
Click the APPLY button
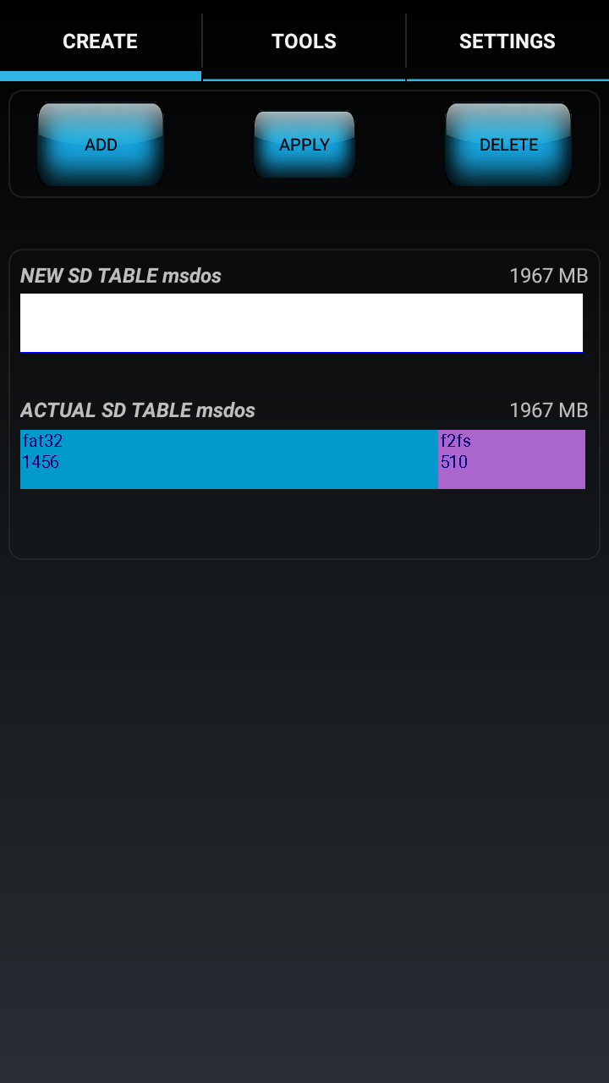click(x=304, y=145)
